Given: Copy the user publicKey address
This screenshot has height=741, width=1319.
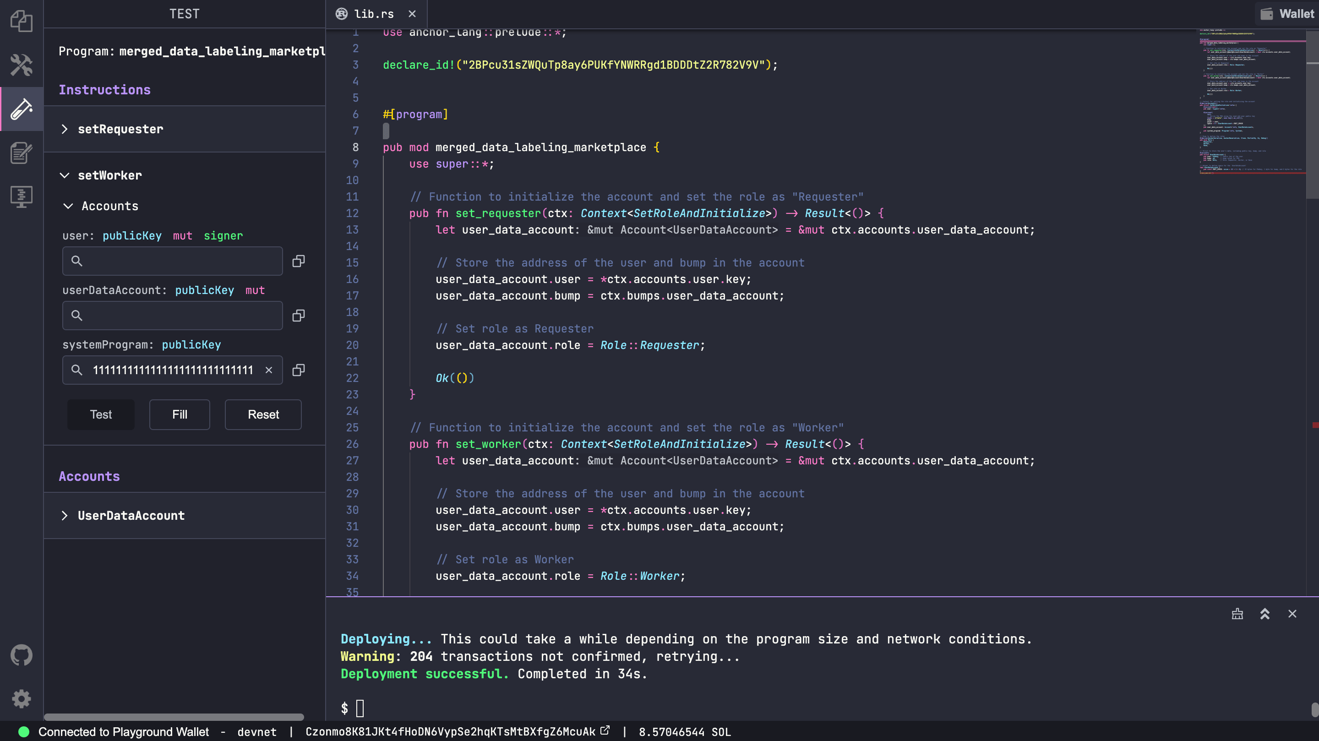Looking at the screenshot, I should pyautogui.click(x=299, y=261).
